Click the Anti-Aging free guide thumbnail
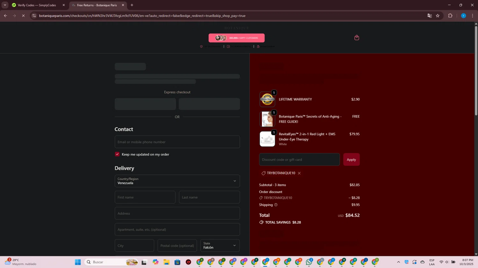The image size is (478, 268). tap(267, 119)
